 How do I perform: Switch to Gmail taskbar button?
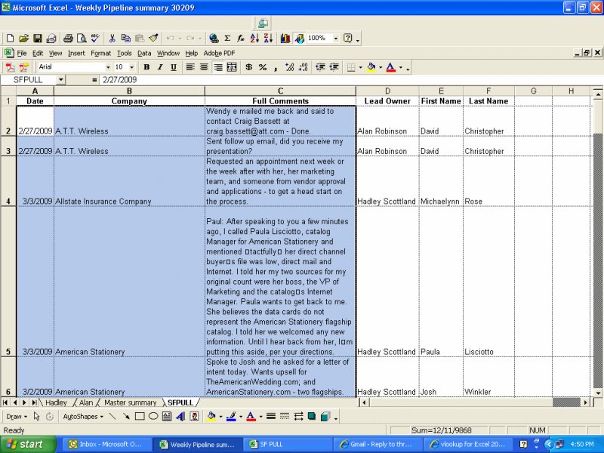379,444
